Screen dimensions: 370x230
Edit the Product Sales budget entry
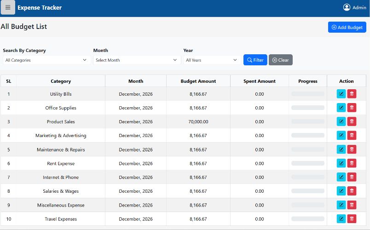341,121
